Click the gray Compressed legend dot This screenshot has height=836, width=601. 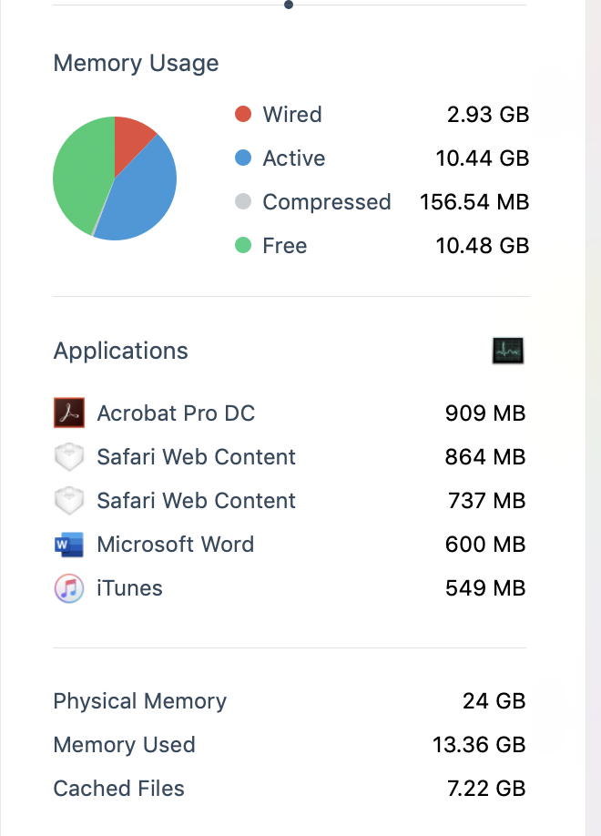coord(243,202)
